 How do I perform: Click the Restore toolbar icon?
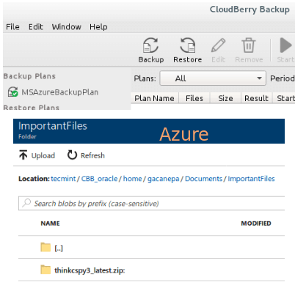188,45
